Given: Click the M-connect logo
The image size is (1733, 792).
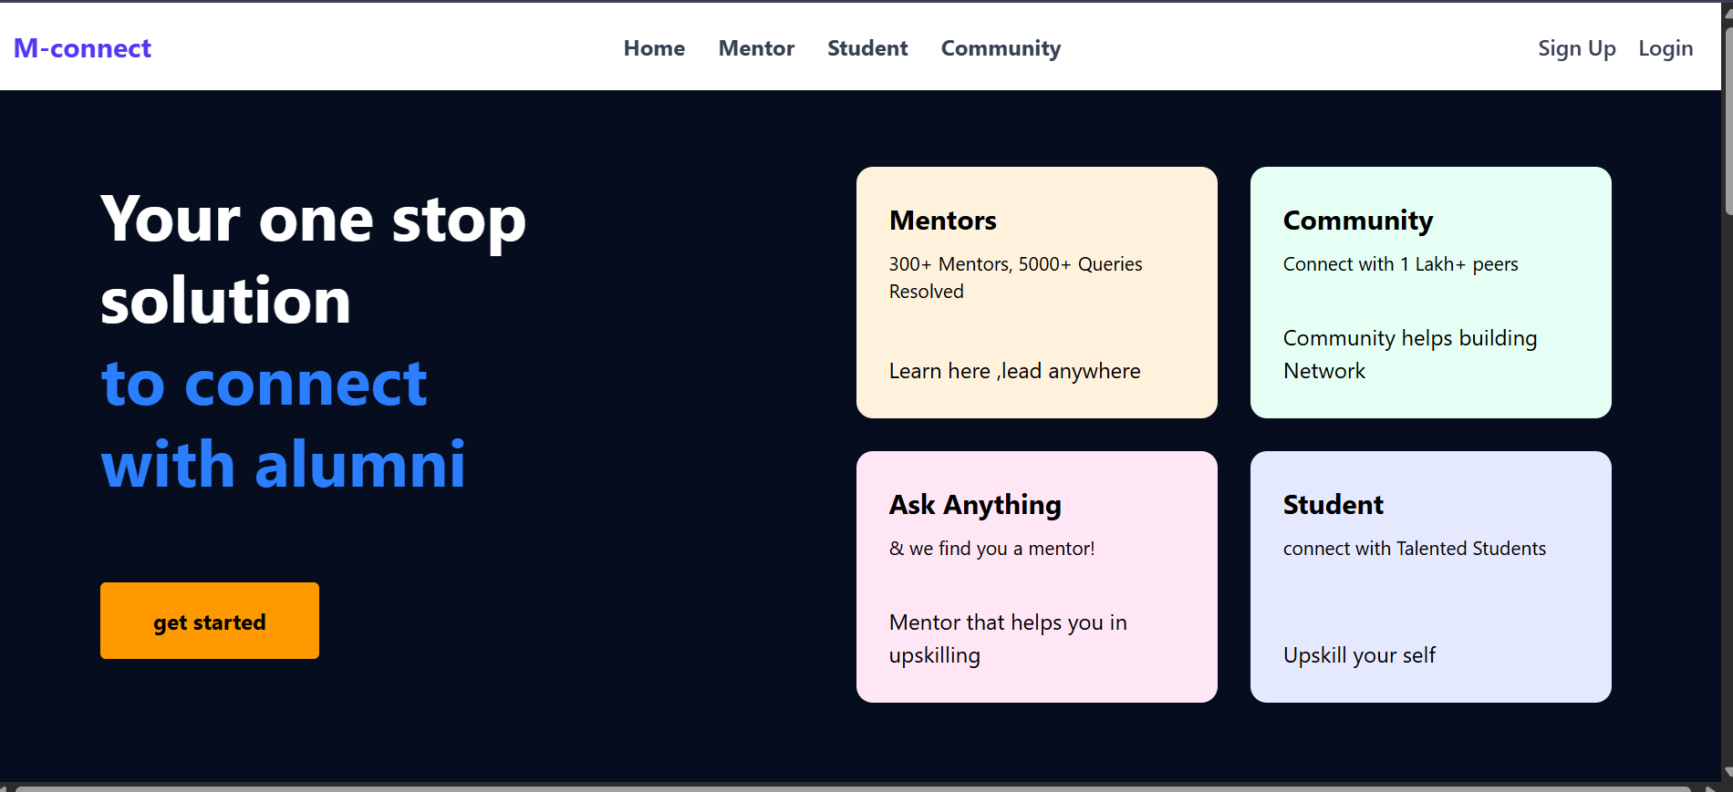Looking at the screenshot, I should point(82,48).
